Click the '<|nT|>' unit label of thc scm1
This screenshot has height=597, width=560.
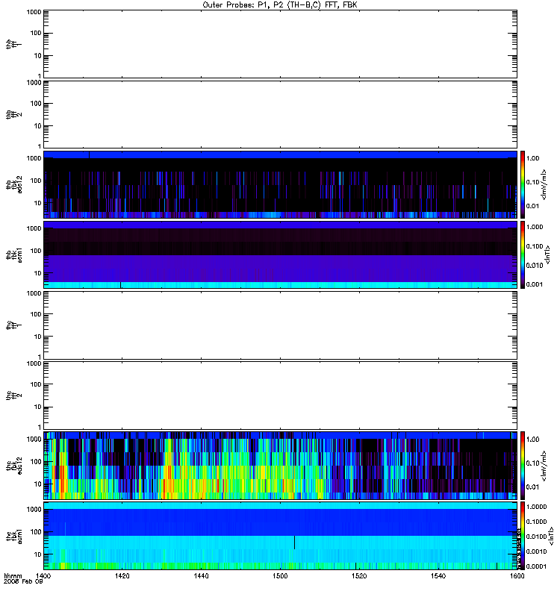click(x=551, y=536)
